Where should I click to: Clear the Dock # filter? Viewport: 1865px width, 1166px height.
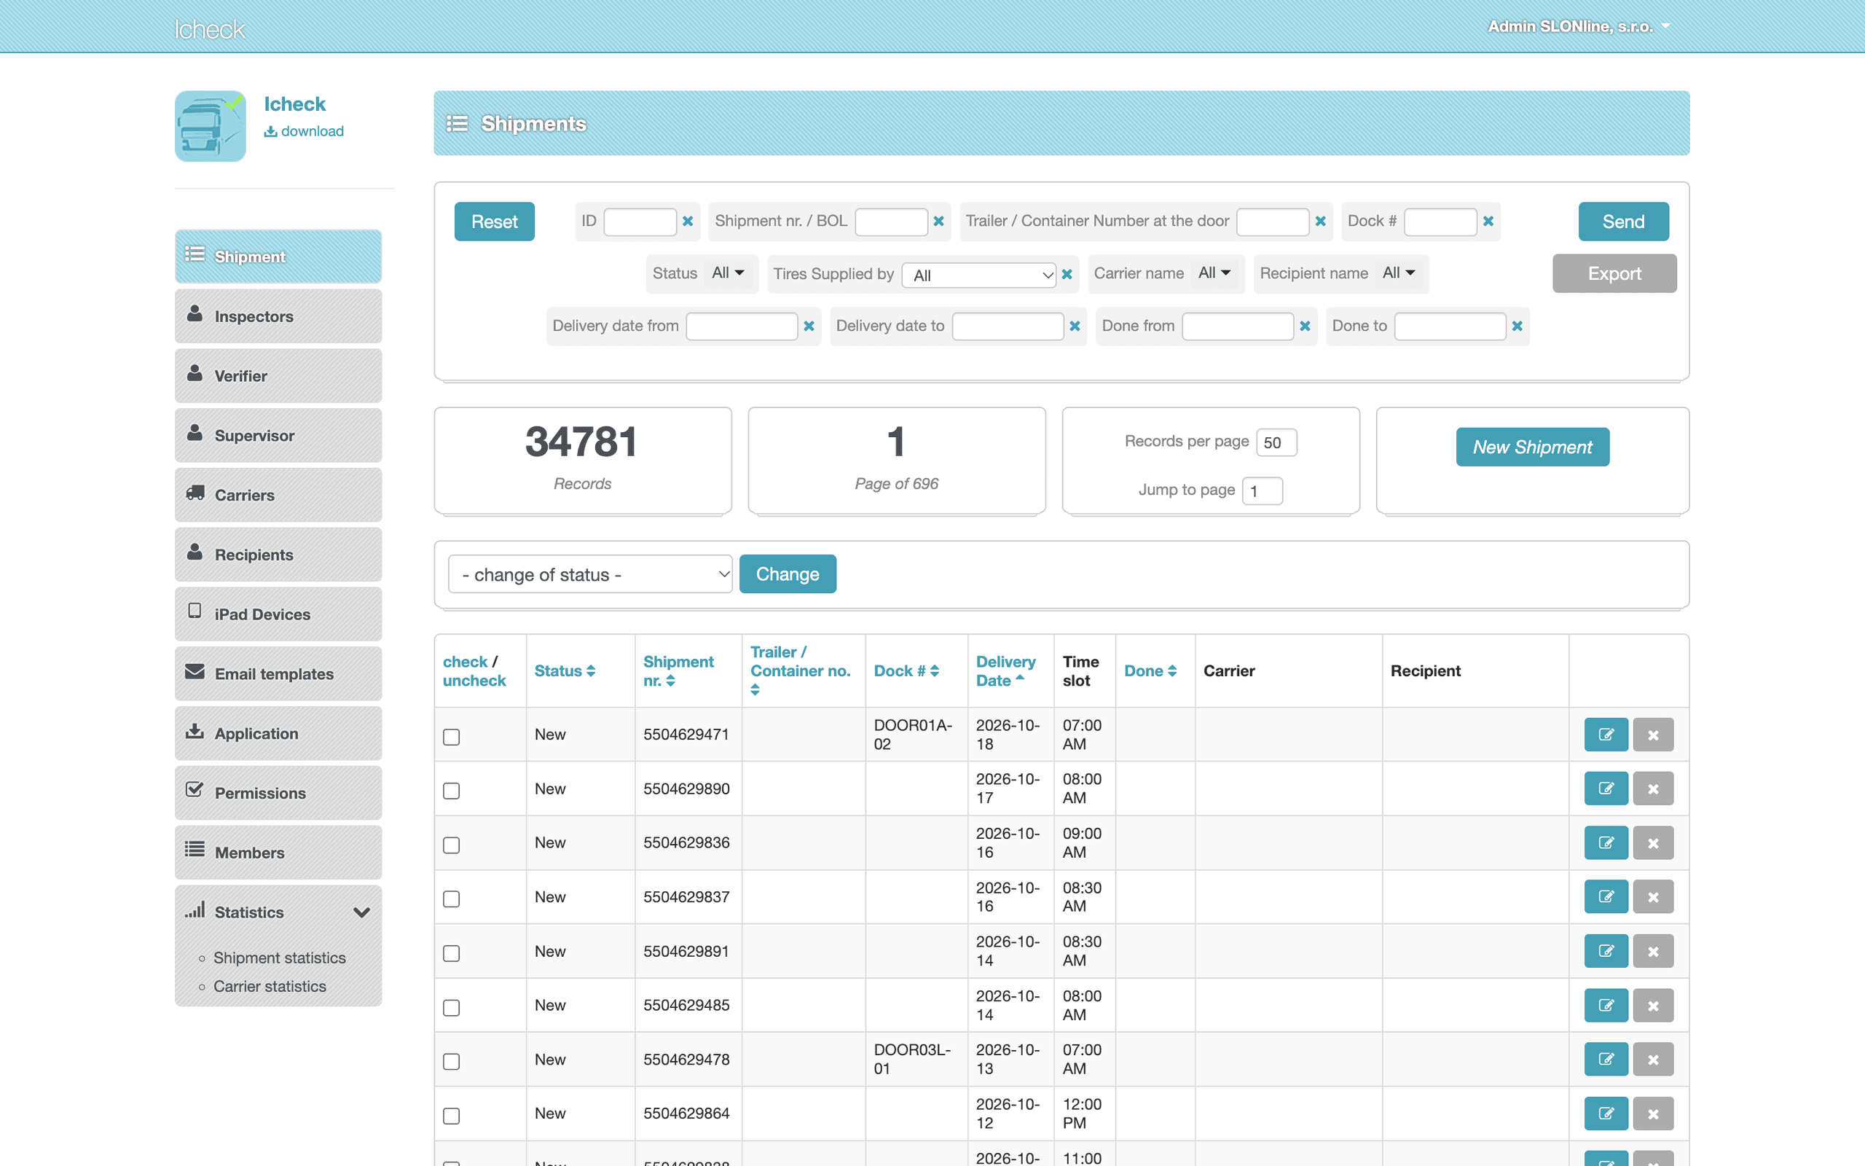click(x=1488, y=222)
